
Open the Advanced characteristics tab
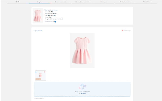(82, 2)
